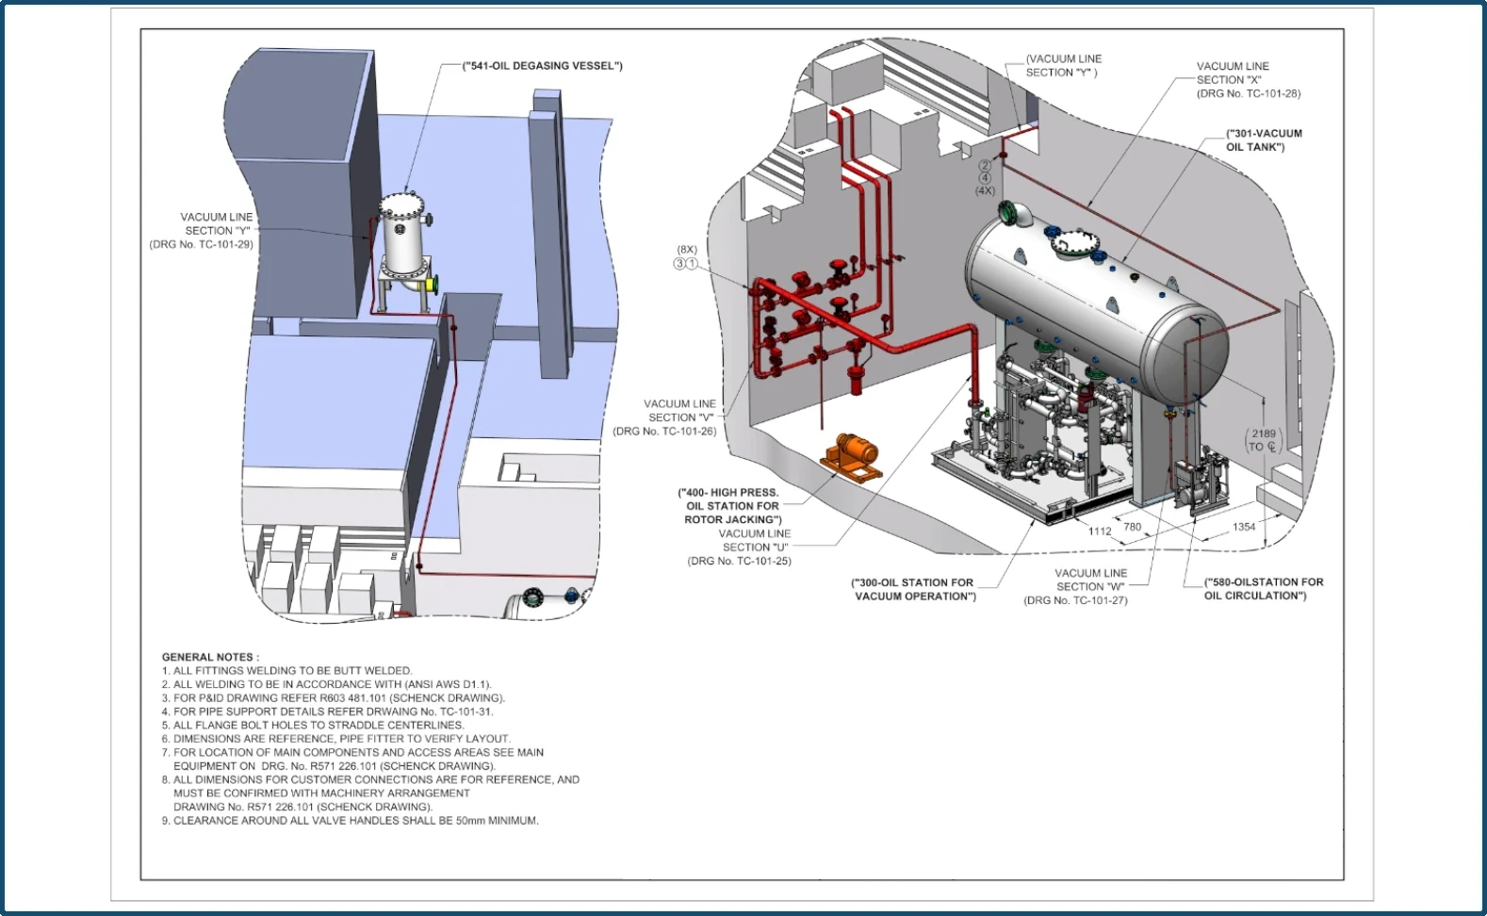Screen dimensions: 1487x916
Task: Select note 6 about reference dimensions
Action: click(x=335, y=739)
